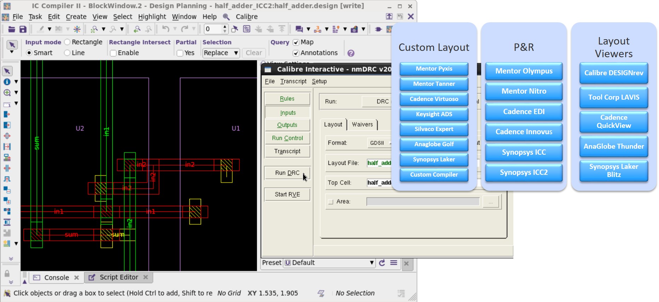The image size is (659, 302).
Task: Click the Synopsys ICC2 button
Action: (x=524, y=173)
